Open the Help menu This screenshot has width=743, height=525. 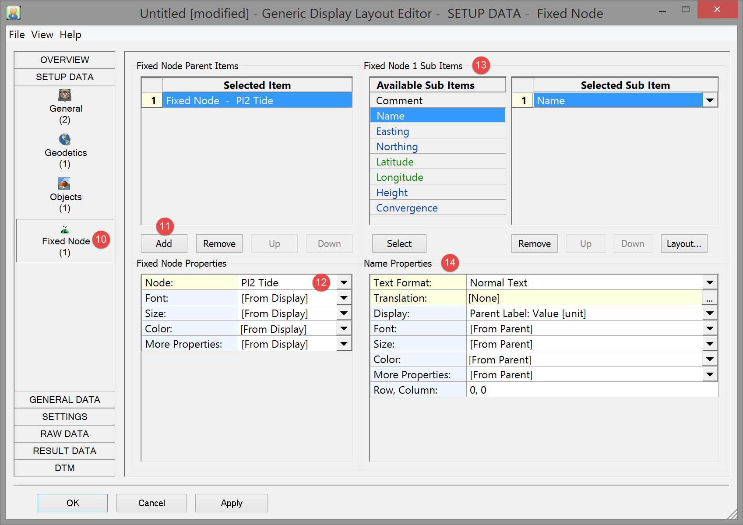click(x=70, y=35)
